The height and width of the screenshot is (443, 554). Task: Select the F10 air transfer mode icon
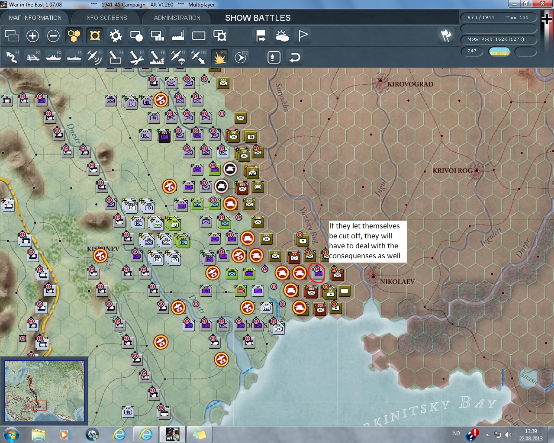pos(199,57)
